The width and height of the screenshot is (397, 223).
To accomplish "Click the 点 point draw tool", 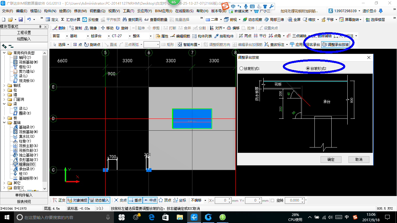I will point(77,45).
